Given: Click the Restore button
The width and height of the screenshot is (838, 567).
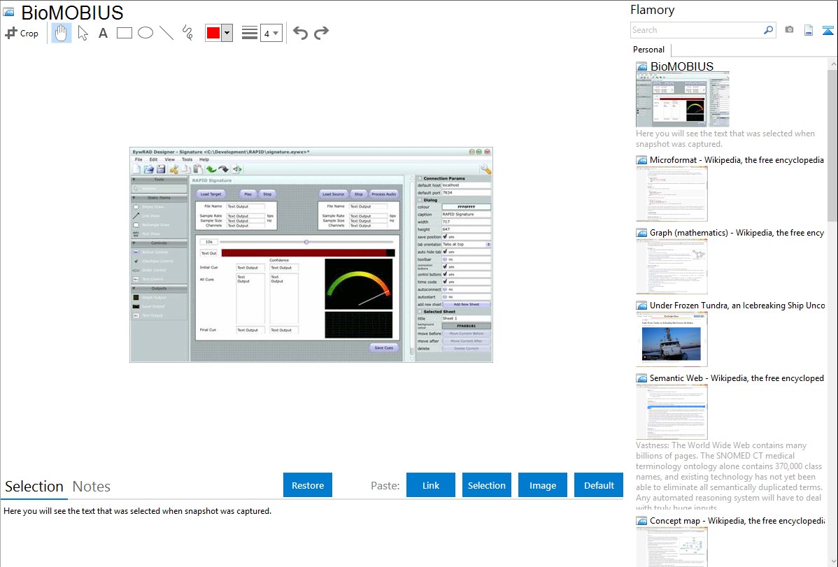Looking at the screenshot, I should click(307, 485).
